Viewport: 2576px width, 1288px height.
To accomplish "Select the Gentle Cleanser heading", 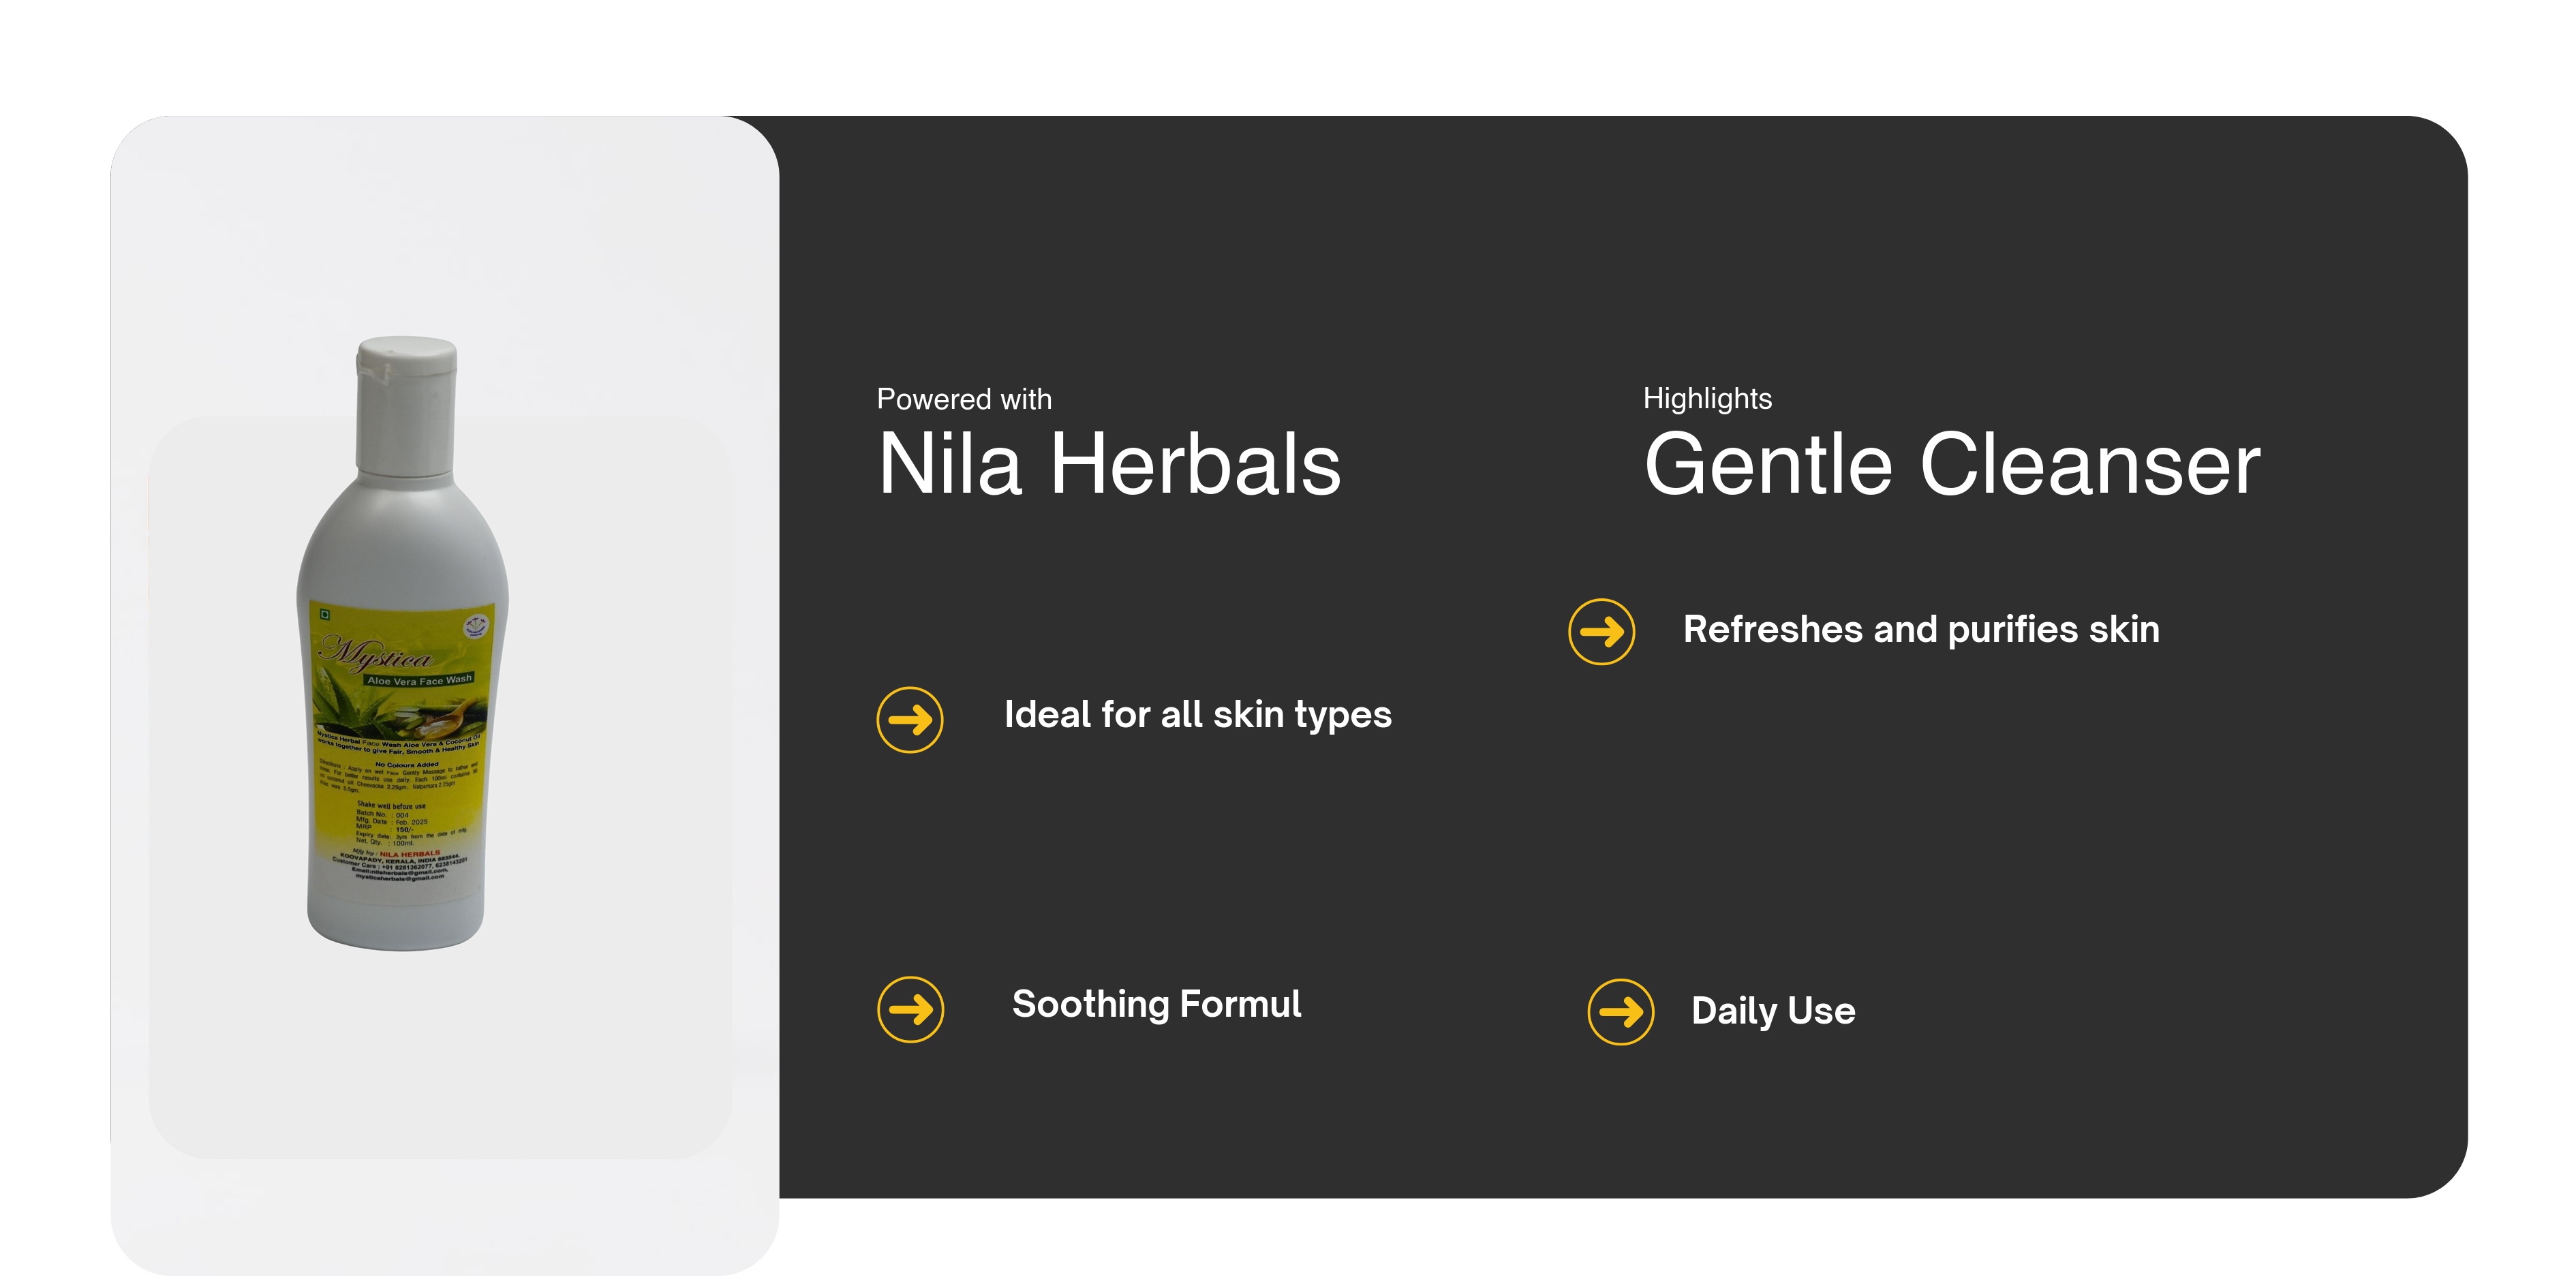I will 1951,465.
